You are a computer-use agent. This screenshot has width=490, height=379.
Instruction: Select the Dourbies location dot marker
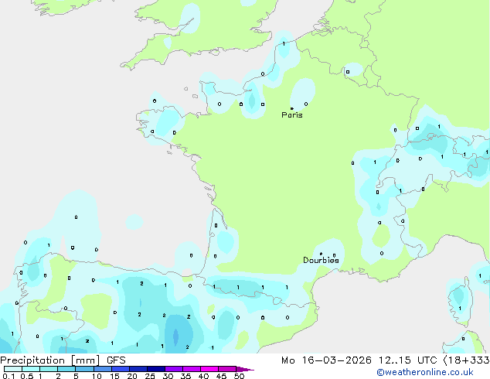click(x=321, y=254)
